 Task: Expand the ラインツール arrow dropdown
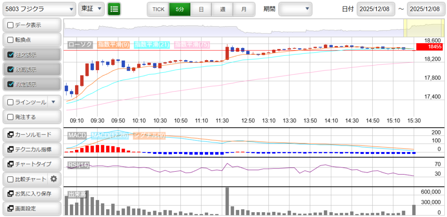(x=53, y=102)
